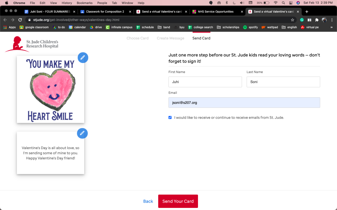Reload the page with the refresh icon
Image resolution: width=337 pixels, height=210 pixels.
pos(20,20)
